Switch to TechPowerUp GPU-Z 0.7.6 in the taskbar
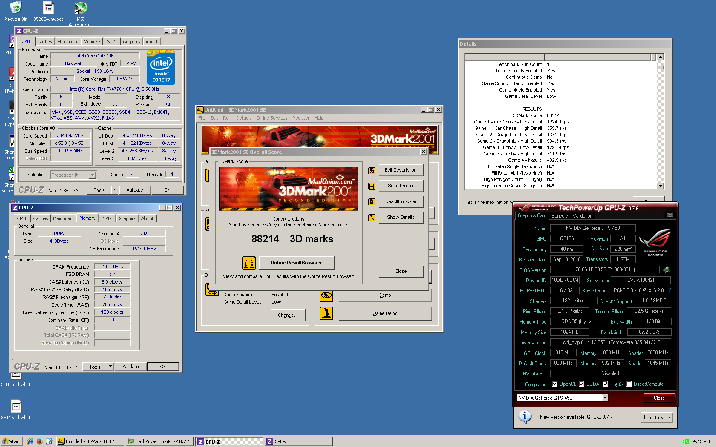The width and height of the screenshot is (716, 447). 160,441
